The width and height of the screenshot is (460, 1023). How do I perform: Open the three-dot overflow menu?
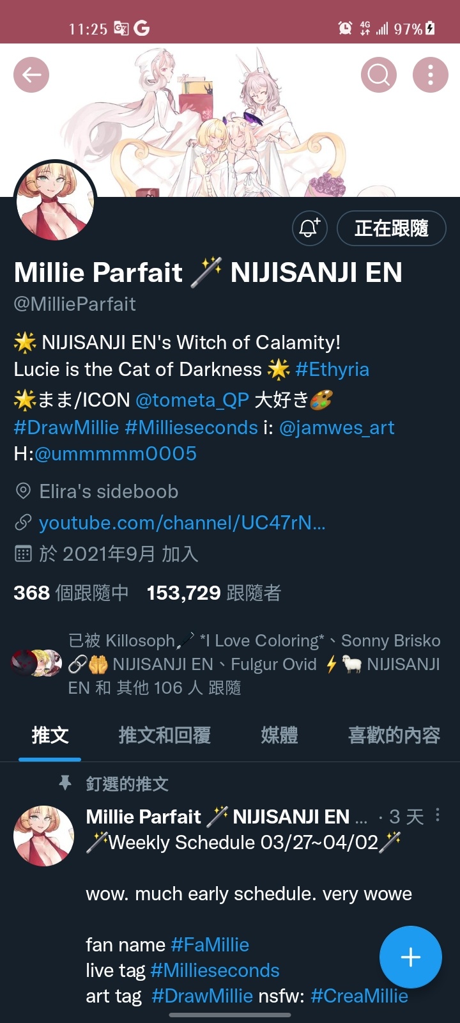pos(431,75)
